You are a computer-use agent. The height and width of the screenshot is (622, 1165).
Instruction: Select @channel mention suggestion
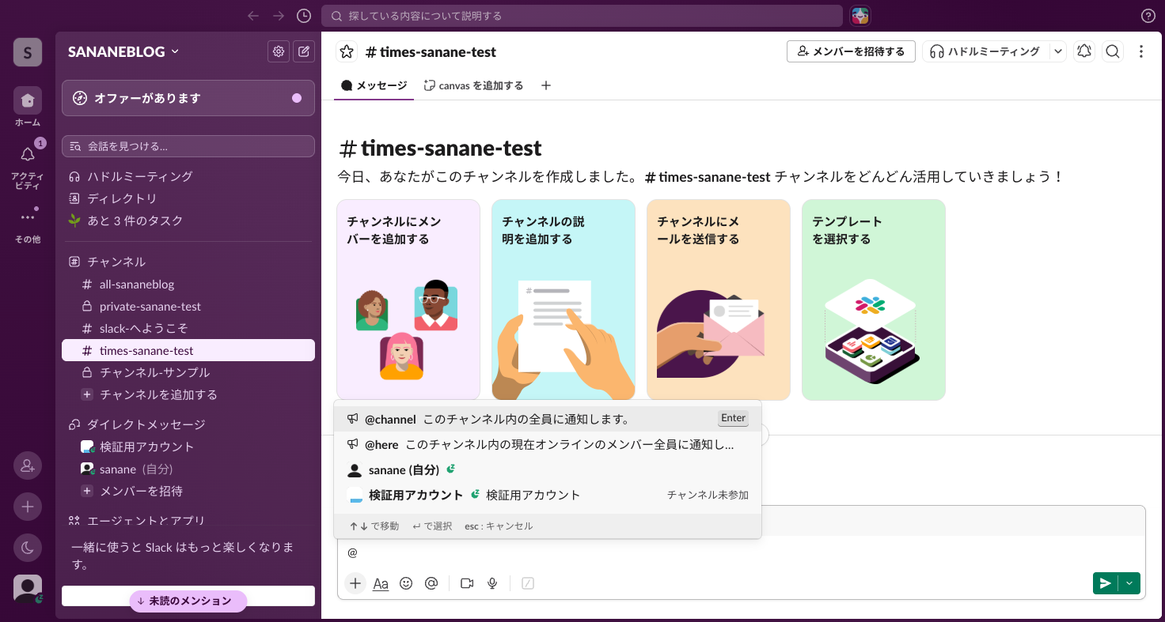(x=547, y=419)
